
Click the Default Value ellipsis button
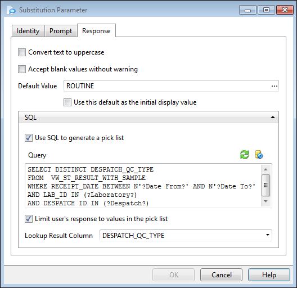[x=274, y=86]
